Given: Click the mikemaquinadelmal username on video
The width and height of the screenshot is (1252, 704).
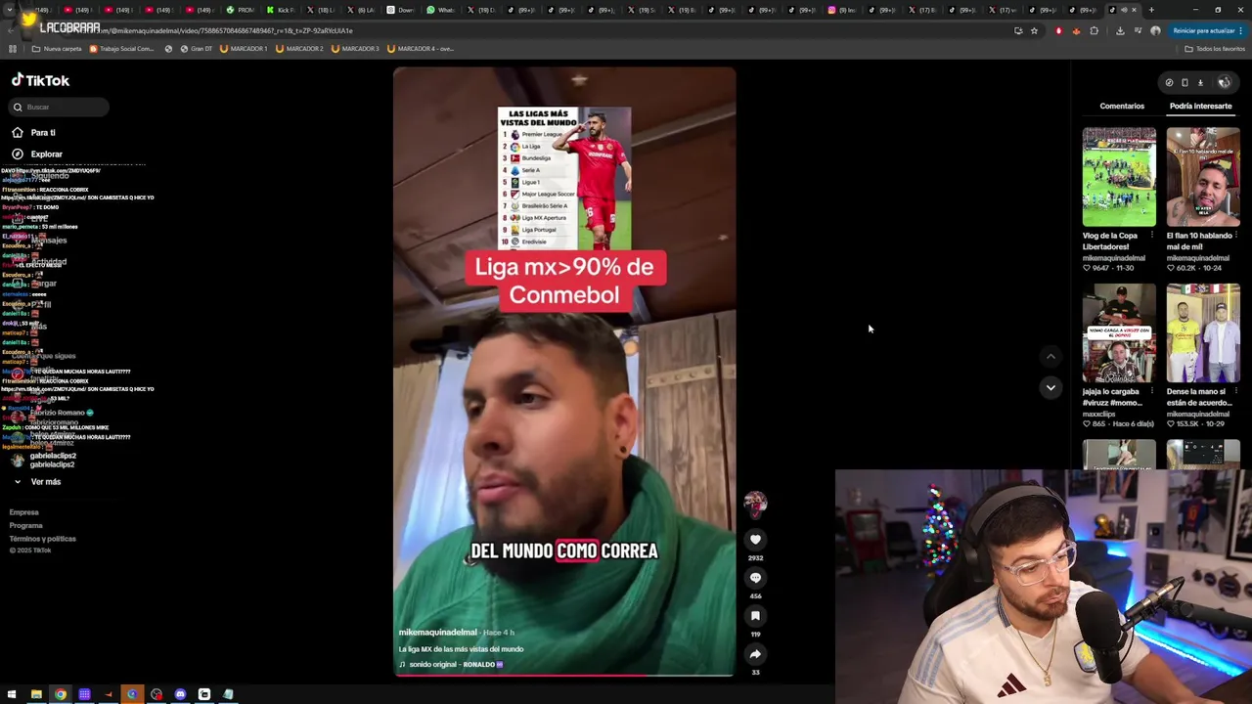Looking at the screenshot, I should [x=437, y=633].
